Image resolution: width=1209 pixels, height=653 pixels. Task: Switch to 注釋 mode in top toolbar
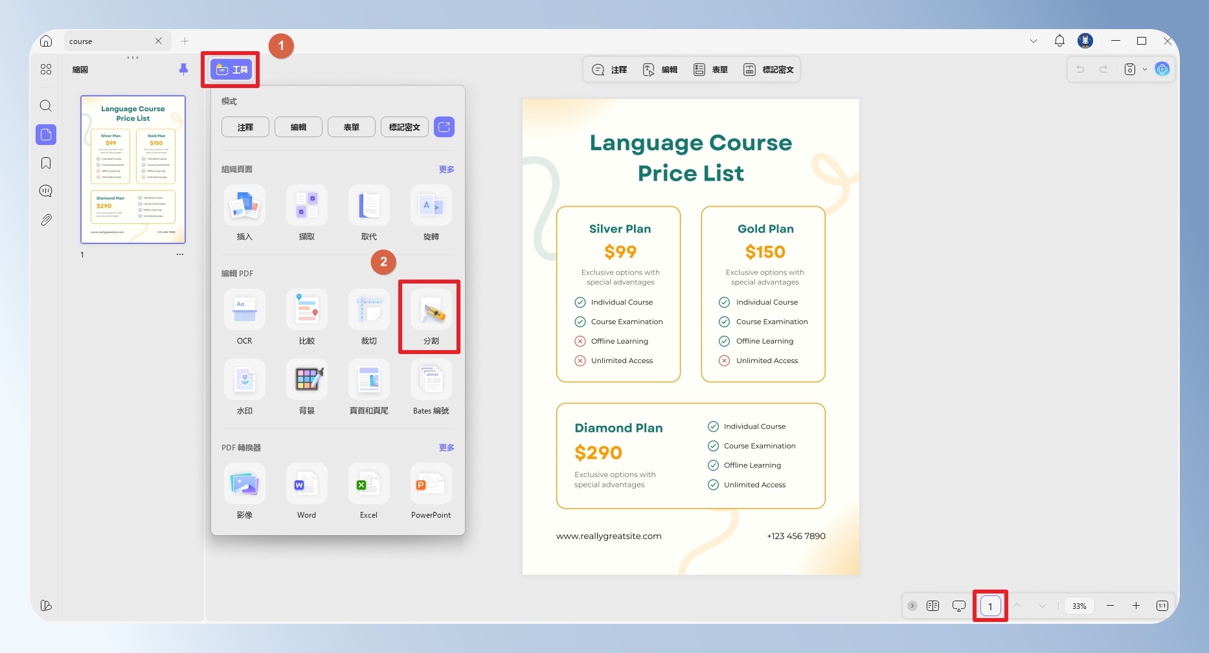click(610, 69)
